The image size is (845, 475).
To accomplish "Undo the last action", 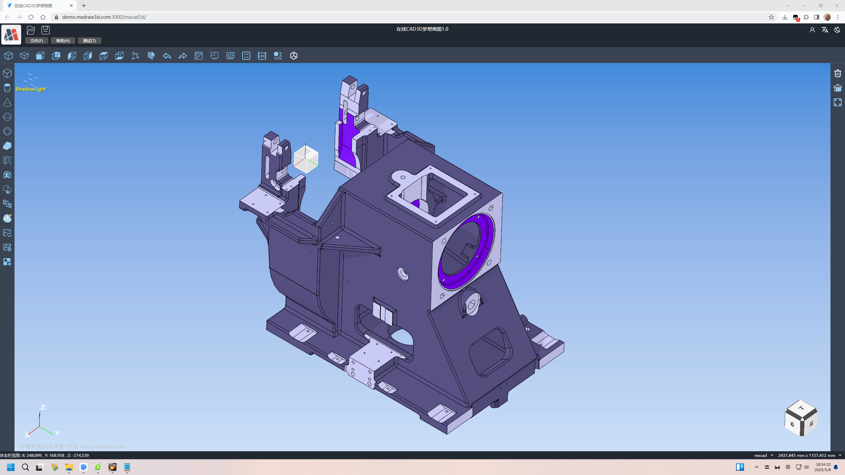I will [167, 56].
